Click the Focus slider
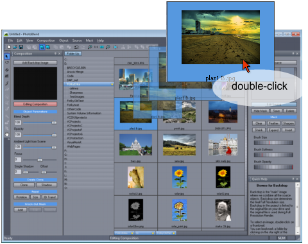This screenshot has width=308, height=244. (x=40, y=160)
